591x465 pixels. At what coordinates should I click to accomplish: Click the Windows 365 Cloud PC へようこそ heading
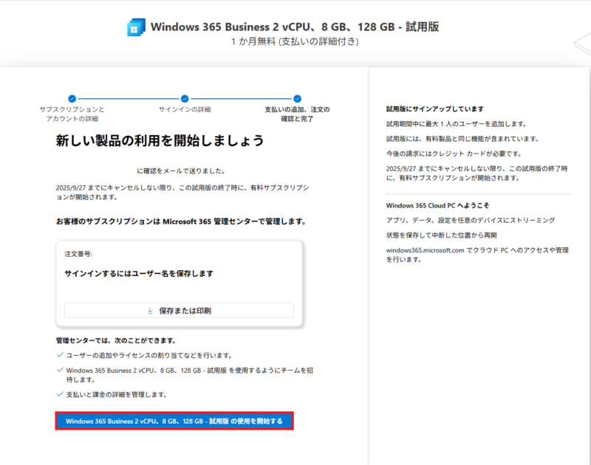click(x=437, y=206)
